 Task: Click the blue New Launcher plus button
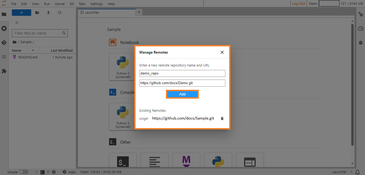[22, 13]
